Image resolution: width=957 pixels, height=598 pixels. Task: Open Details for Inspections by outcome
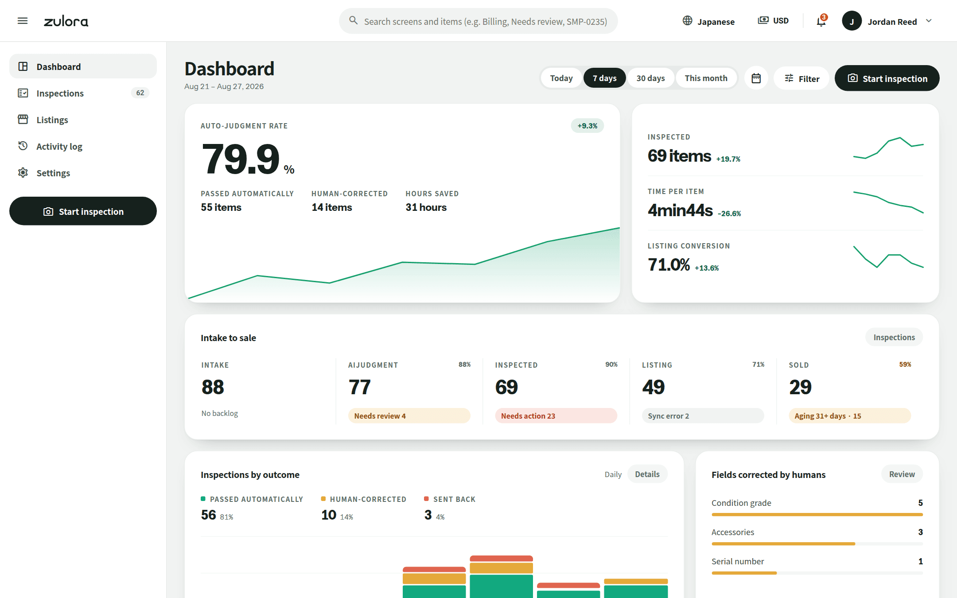[647, 474]
